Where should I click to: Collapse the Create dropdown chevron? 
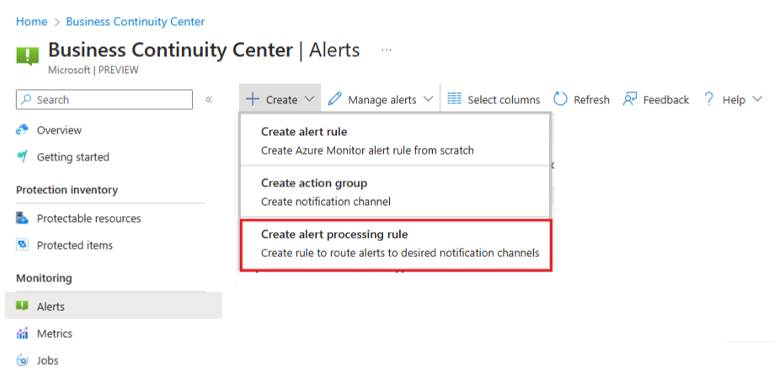[x=309, y=99]
